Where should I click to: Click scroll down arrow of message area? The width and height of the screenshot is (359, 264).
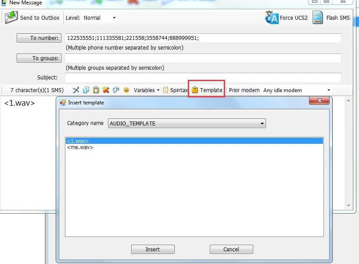coord(348,206)
